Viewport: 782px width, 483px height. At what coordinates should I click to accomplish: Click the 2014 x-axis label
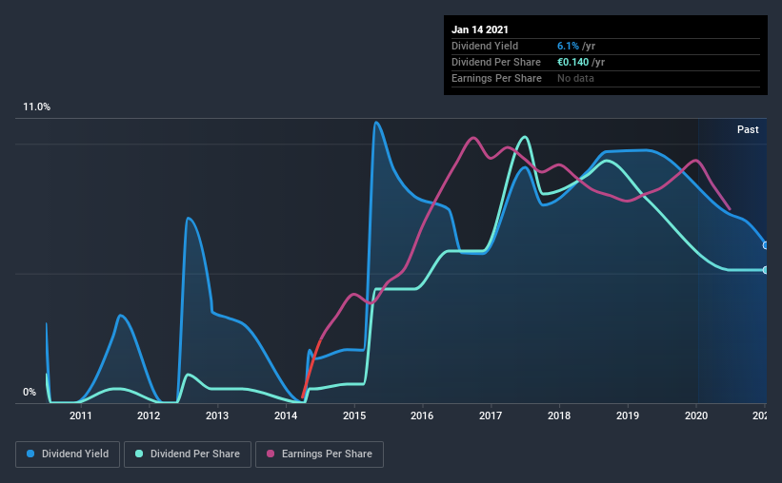coord(286,415)
